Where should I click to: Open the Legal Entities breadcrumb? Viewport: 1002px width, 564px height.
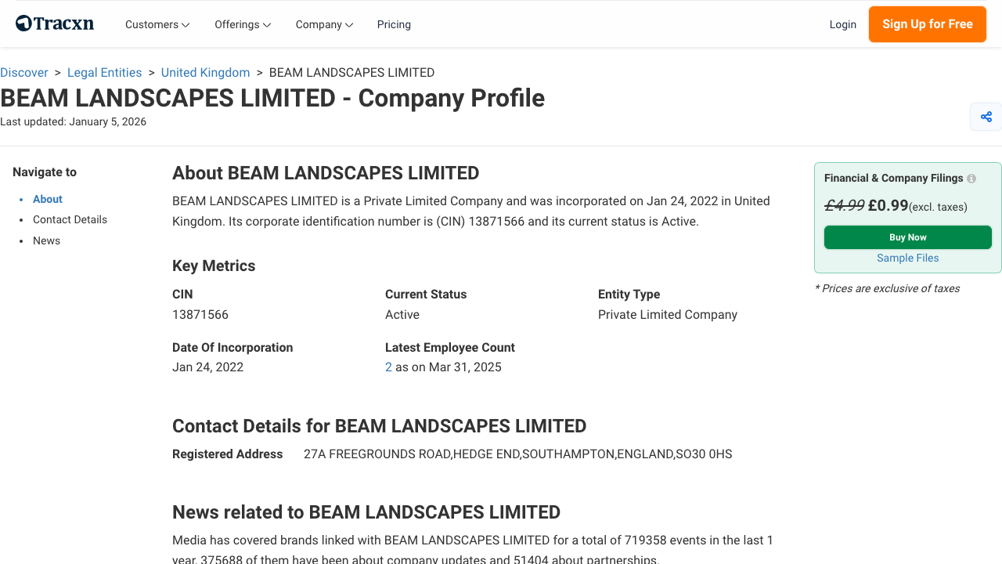(x=104, y=72)
